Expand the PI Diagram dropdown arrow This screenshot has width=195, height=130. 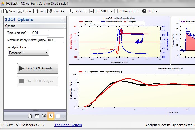pyautogui.click(x=138, y=11)
